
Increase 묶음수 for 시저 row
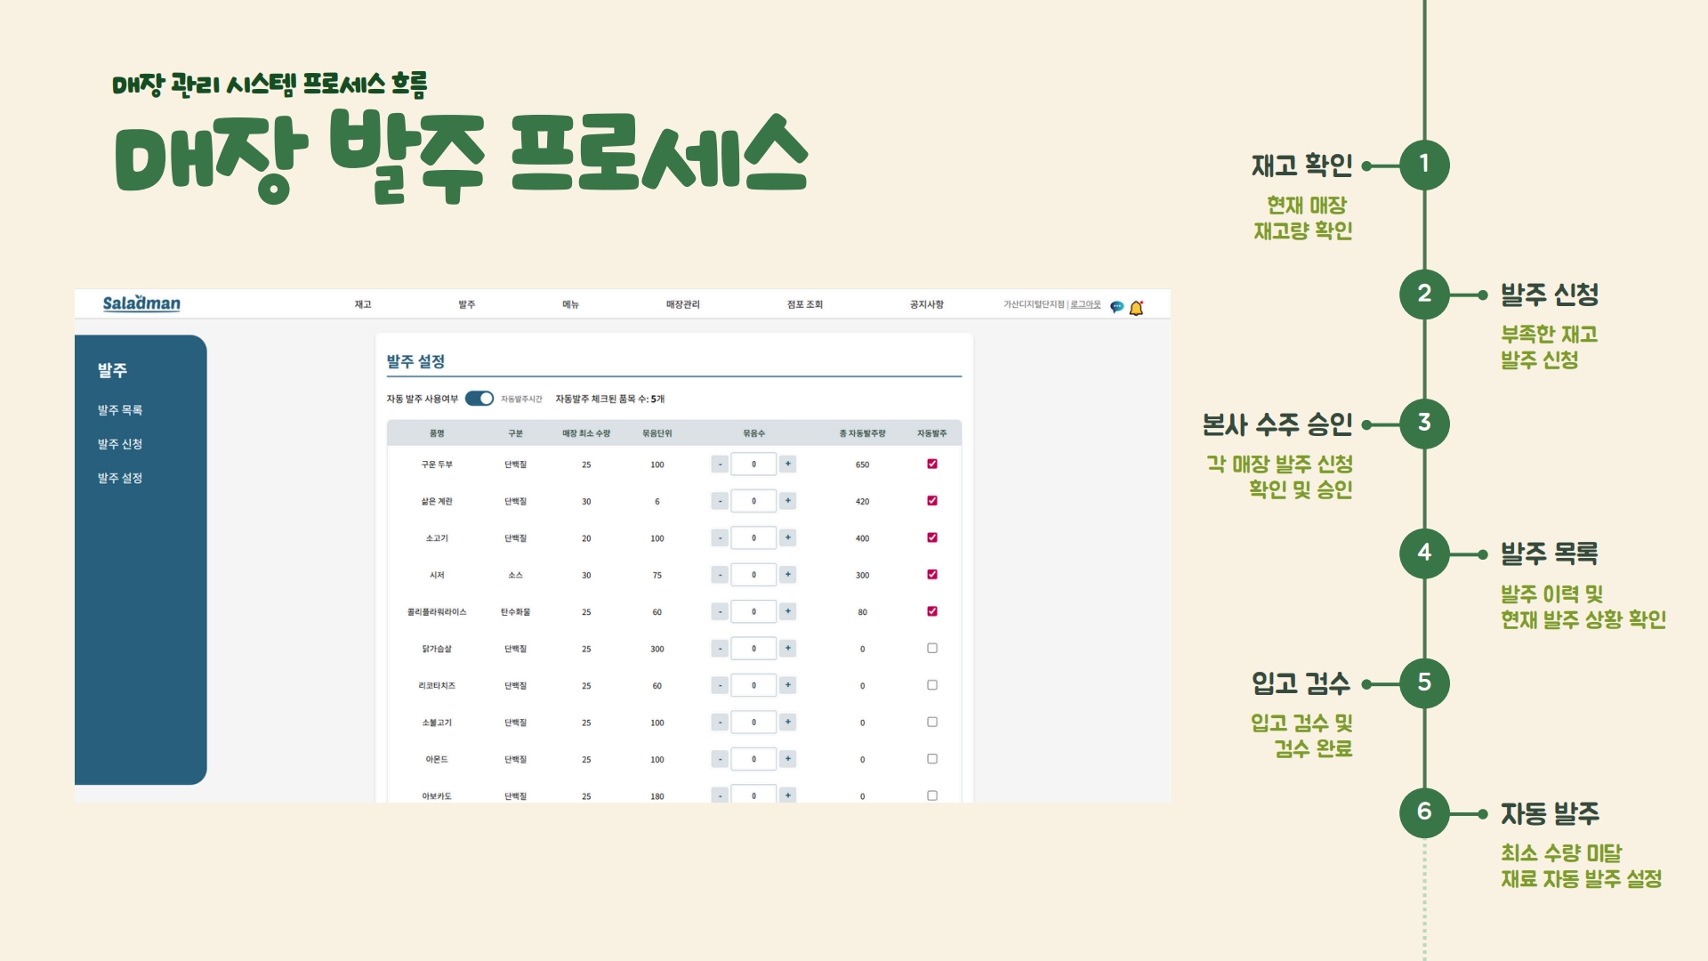click(788, 575)
